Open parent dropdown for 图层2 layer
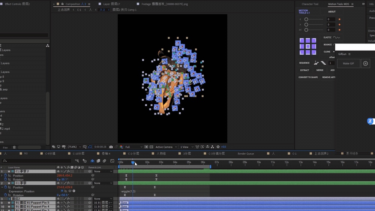Image resolution: width=375 pixels, height=211 pixels. (x=103, y=199)
